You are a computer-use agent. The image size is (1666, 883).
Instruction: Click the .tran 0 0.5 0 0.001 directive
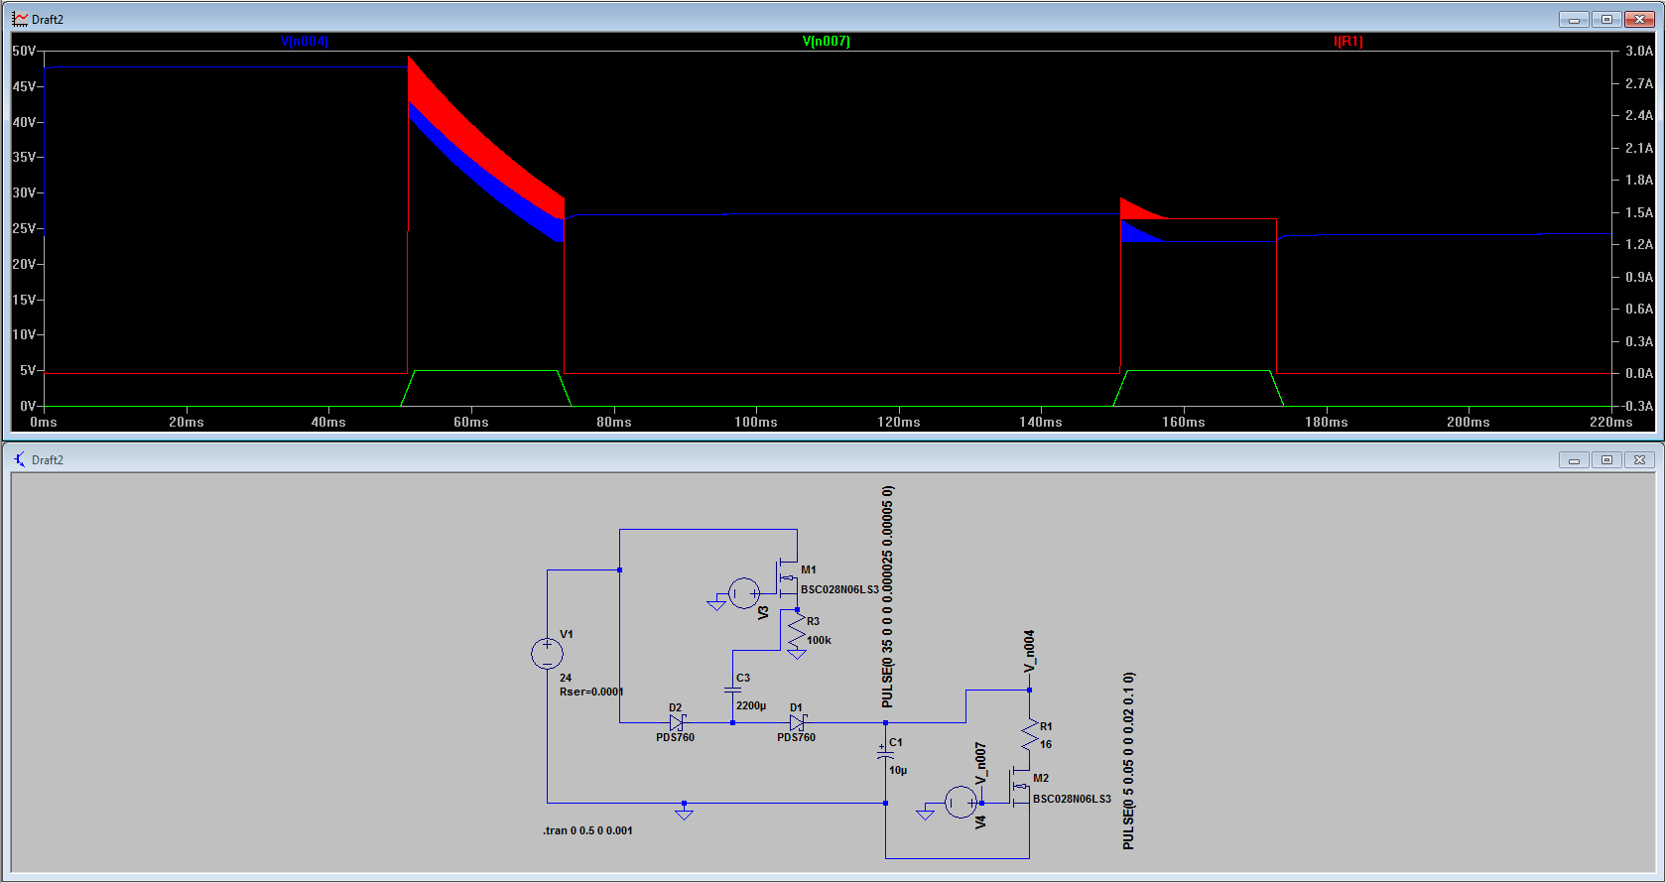click(x=587, y=830)
